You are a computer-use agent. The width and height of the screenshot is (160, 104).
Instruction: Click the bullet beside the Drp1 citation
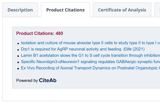pos(18,50)
